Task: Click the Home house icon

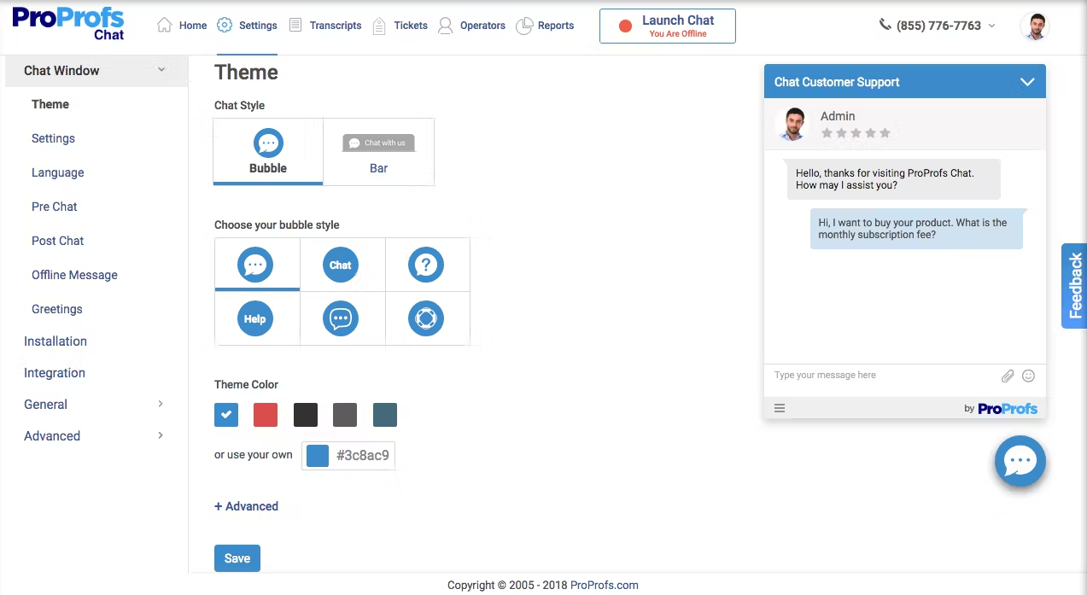Action: click(x=165, y=25)
